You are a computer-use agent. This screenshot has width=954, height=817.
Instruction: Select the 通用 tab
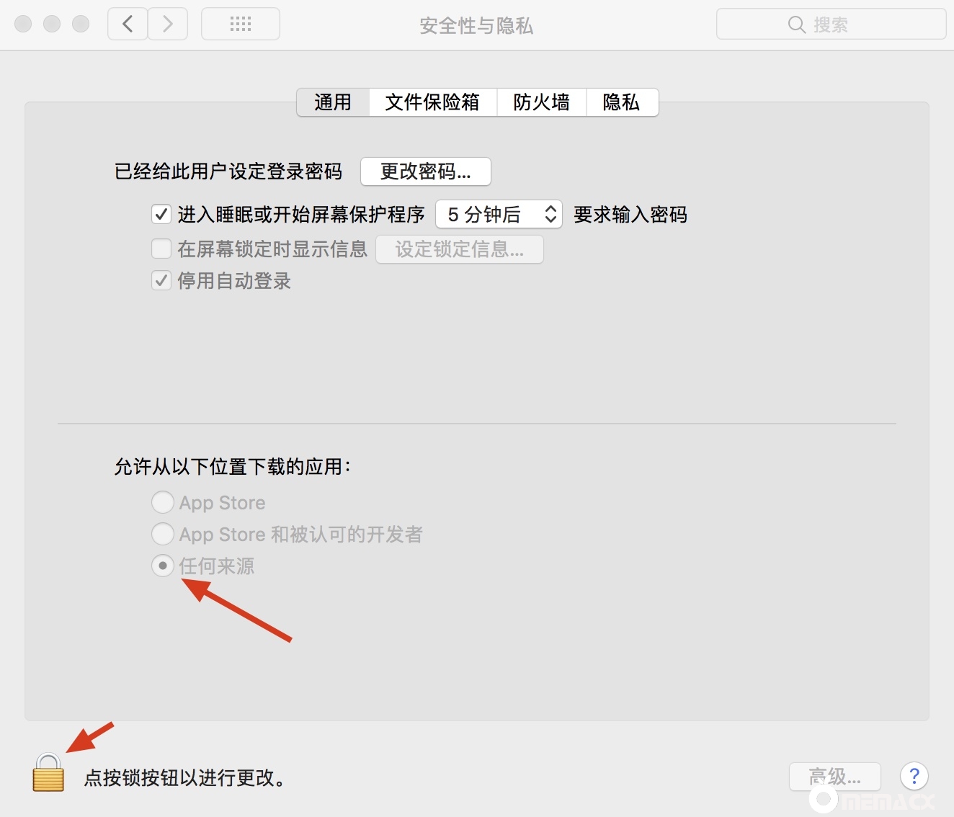tap(333, 102)
